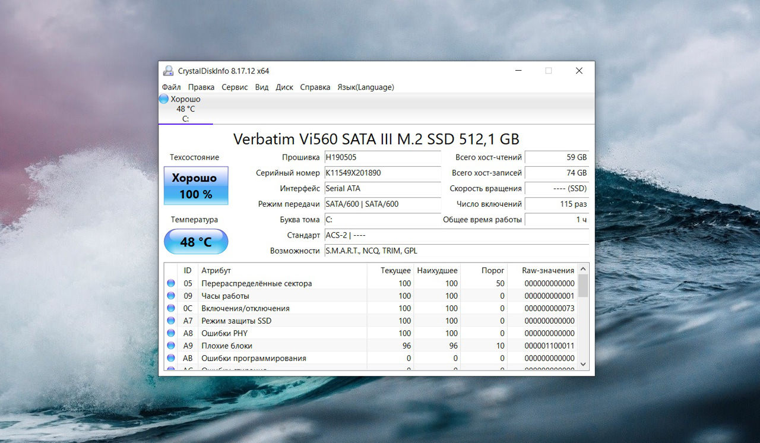
Task: Click the firmware field H190505
Action: 382,157
